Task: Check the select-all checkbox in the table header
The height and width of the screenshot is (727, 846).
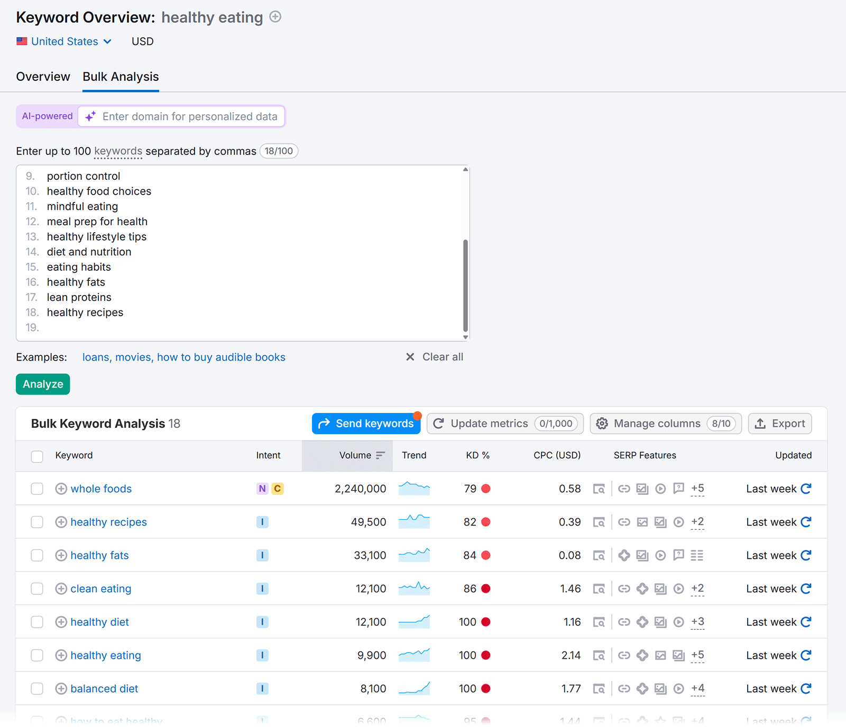Action: pyautogui.click(x=36, y=456)
